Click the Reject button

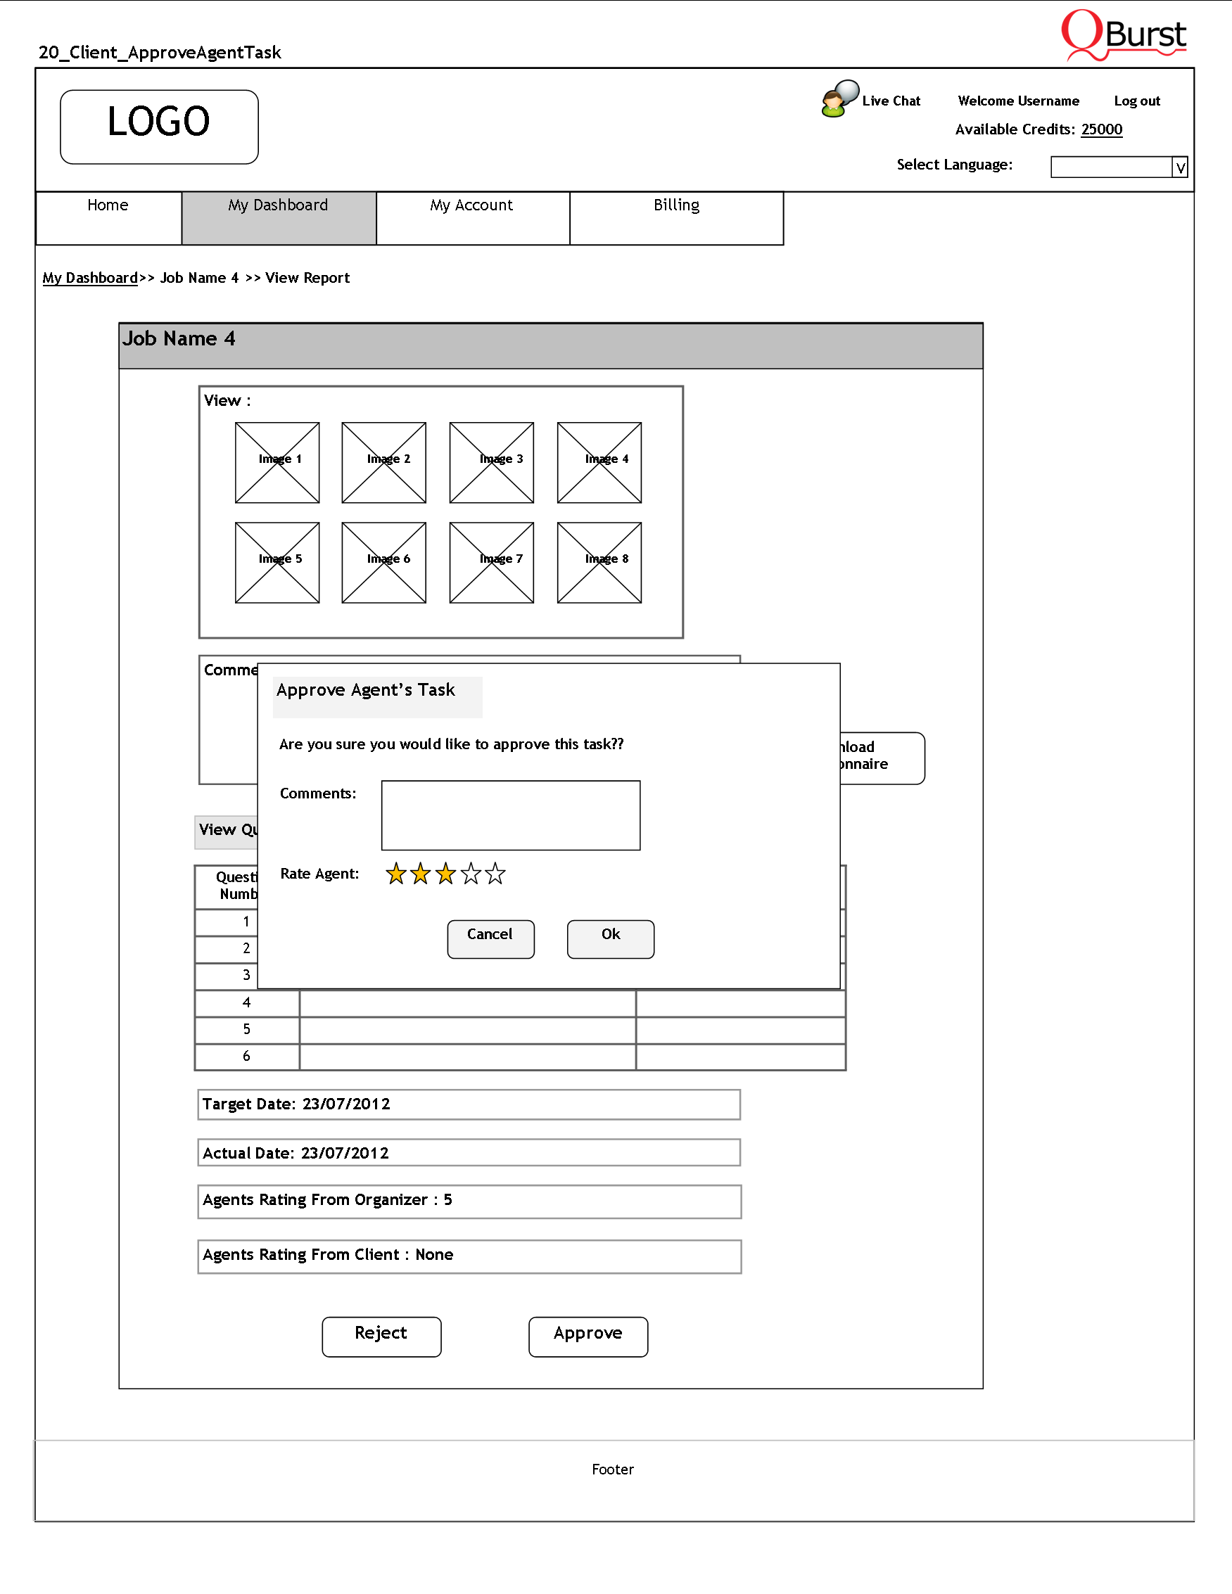click(x=381, y=1337)
